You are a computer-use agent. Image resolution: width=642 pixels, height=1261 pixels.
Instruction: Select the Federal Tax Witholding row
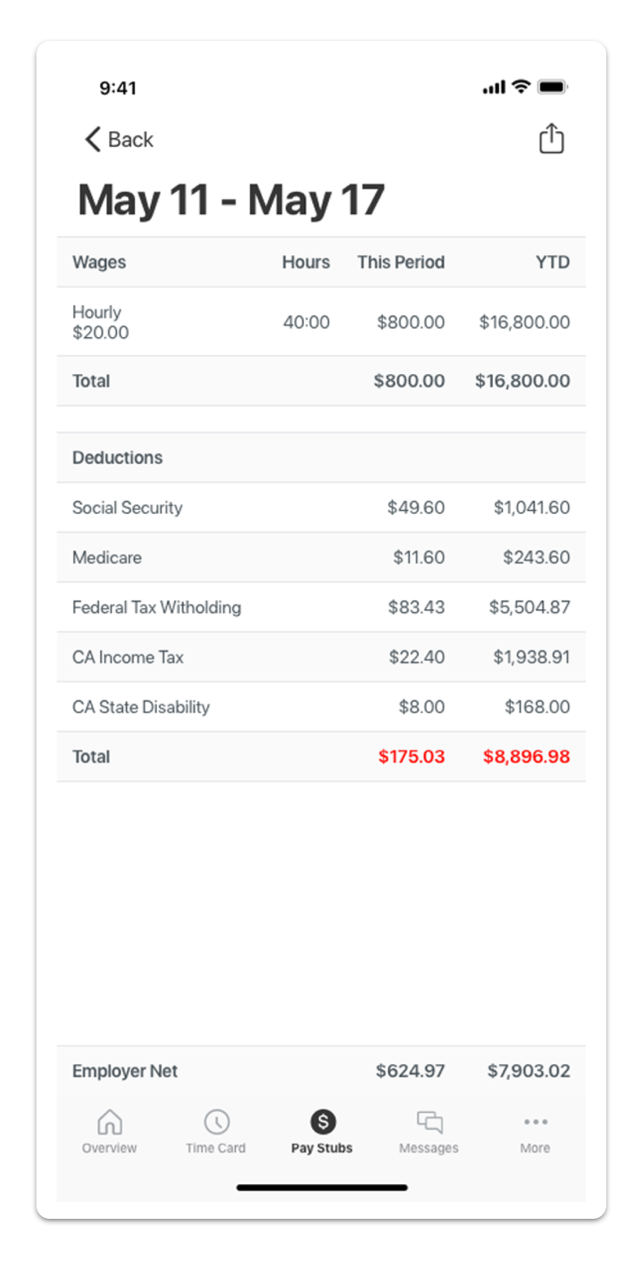(x=321, y=607)
